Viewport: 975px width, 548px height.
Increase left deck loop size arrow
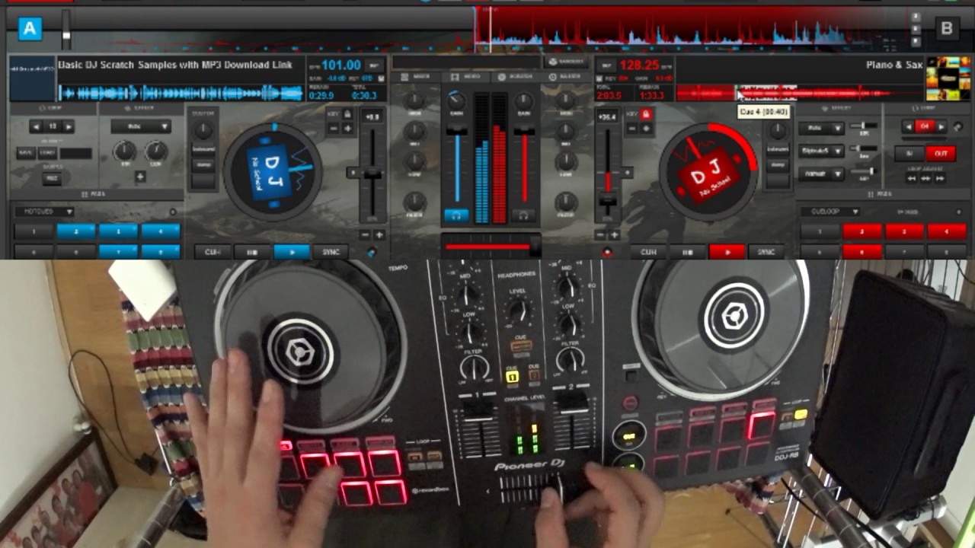(69, 126)
